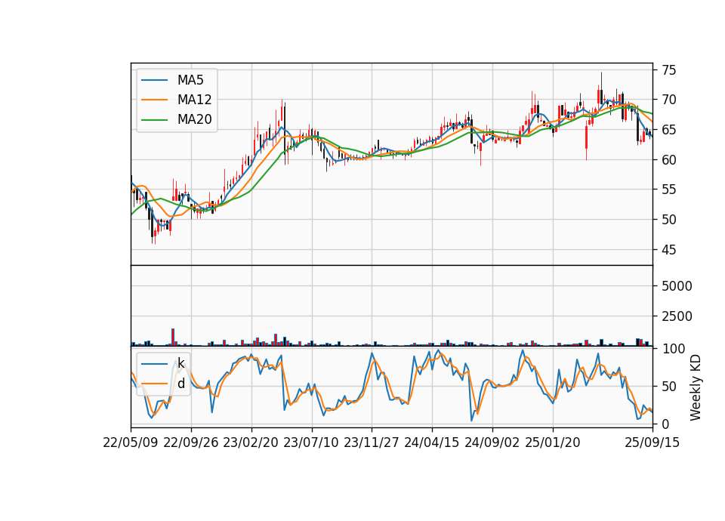Click the 24/04/15 date axis label
Viewport: 725px width, 521px height.
coord(432,442)
